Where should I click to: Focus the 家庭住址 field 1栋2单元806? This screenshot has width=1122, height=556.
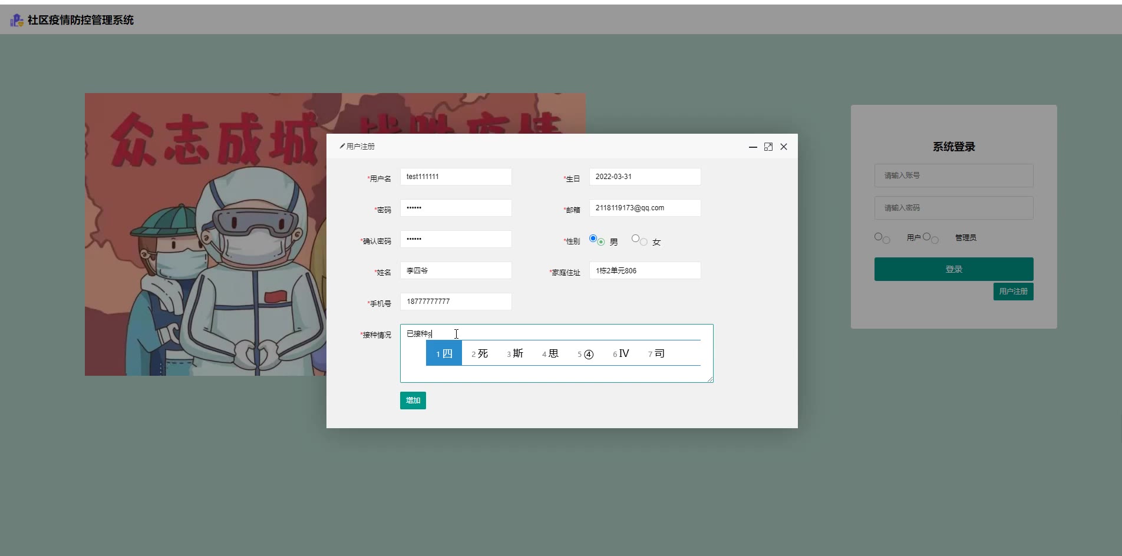tap(645, 270)
